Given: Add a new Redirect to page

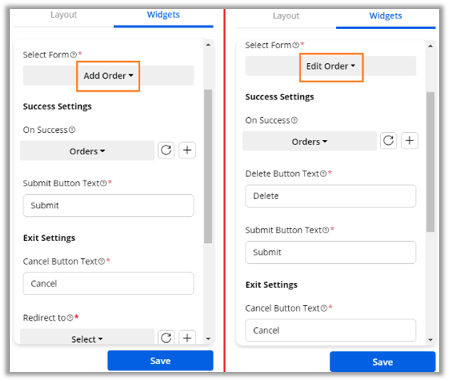Looking at the screenshot, I should [187, 337].
